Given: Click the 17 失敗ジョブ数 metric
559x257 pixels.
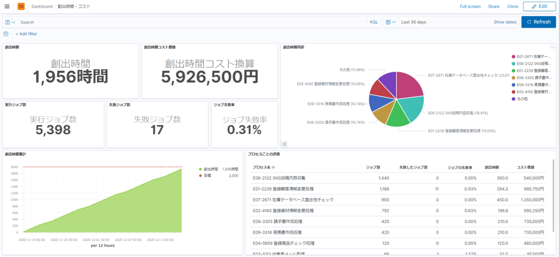Looking at the screenshot, I should pos(157,130).
